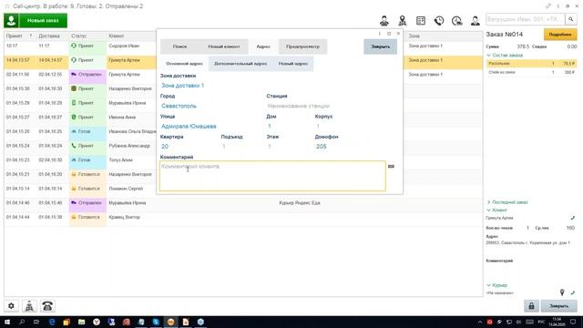
Task: Click the Квартира field with 20
Action: [x=189, y=147]
